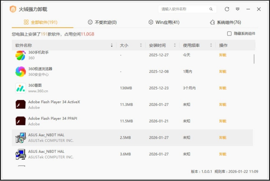Click the 136MB size cell
The width and height of the screenshot is (270, 181).
pos(126,88)
